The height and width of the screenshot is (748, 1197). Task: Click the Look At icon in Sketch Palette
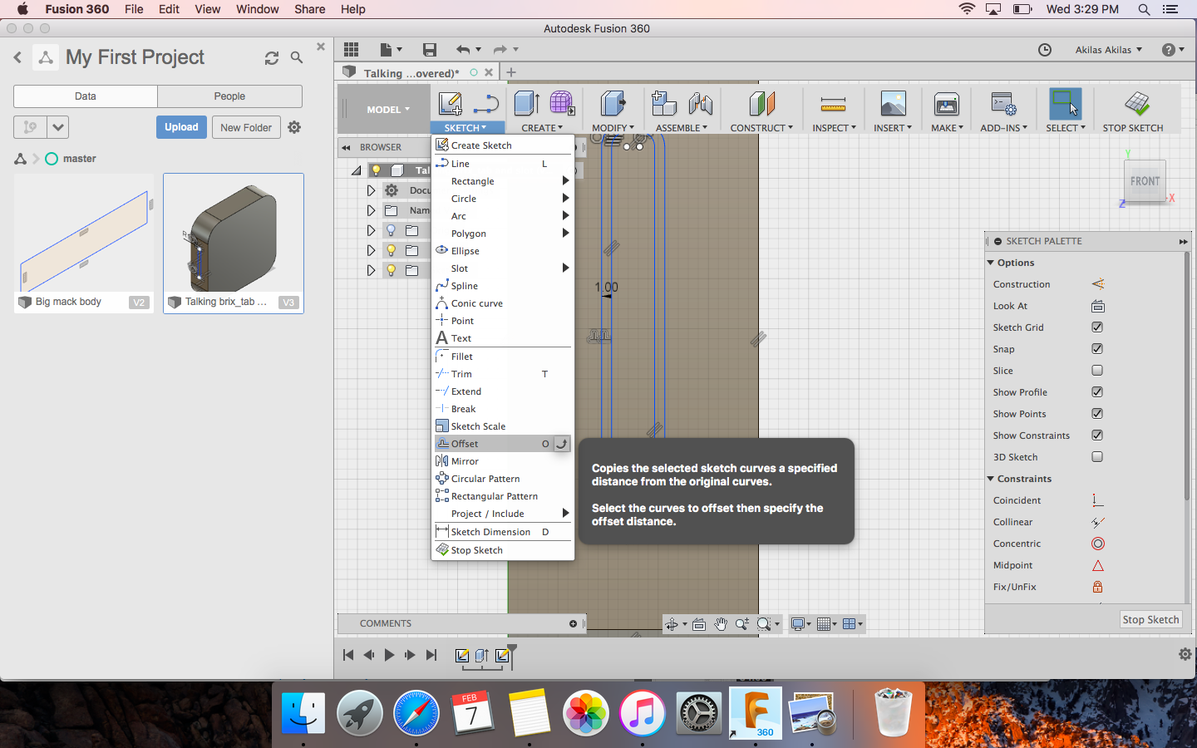[x=1097, y=306]
